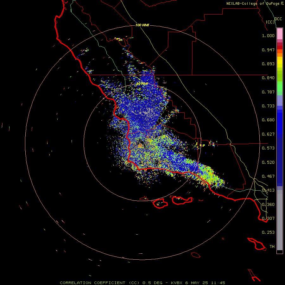The width and height of the screenshot is (285, 285).
Task: Select the 0.467 legend value
Action: 268,176
